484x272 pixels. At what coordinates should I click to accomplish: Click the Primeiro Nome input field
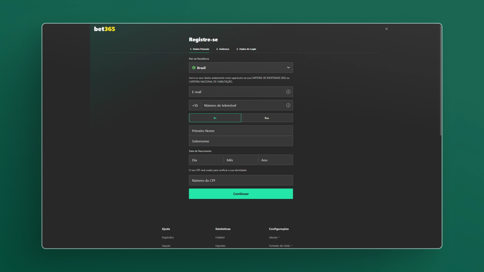click(x=241, y=130)
